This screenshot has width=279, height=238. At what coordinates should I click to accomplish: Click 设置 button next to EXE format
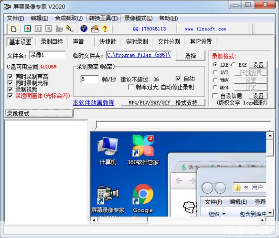pyautogui.click(x=258, y=65)
